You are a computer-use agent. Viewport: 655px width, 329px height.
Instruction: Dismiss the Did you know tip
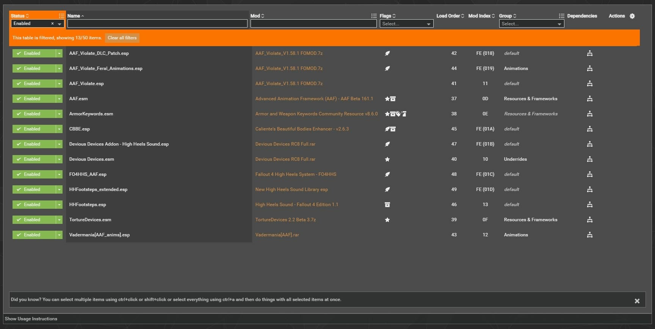click(637, 301)
